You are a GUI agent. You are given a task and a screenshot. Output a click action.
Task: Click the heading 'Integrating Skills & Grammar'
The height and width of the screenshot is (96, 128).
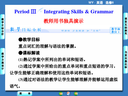(79, 12)
